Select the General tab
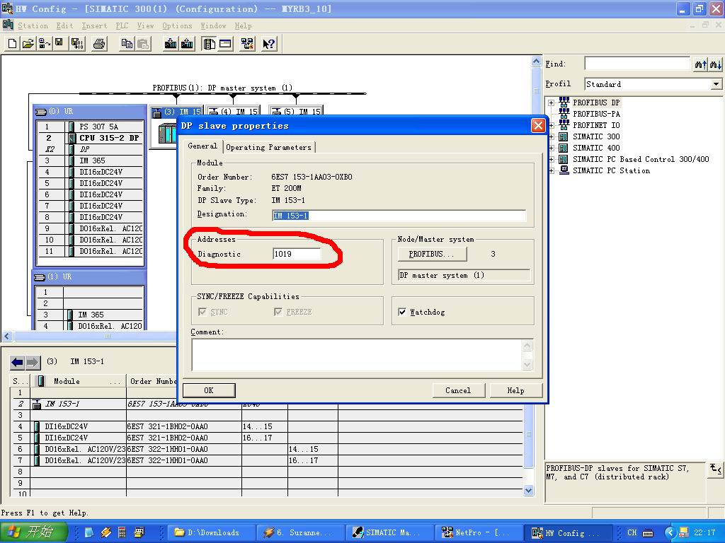The height and width of the screenshot is (543, 725). (x=202, y=146)
